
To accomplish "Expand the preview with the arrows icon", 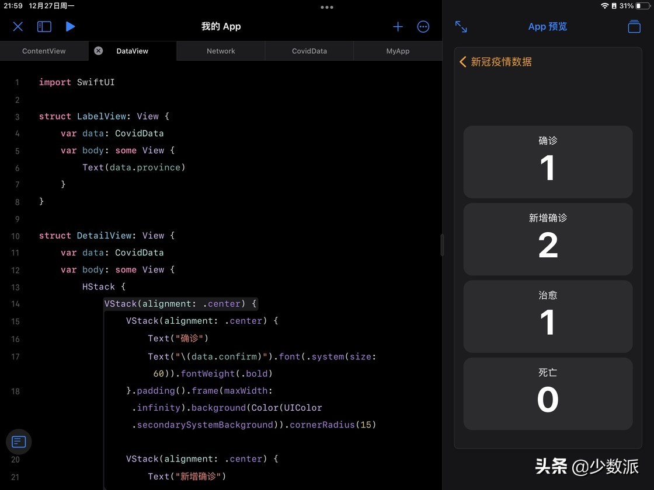I will [x=461, y=27].
